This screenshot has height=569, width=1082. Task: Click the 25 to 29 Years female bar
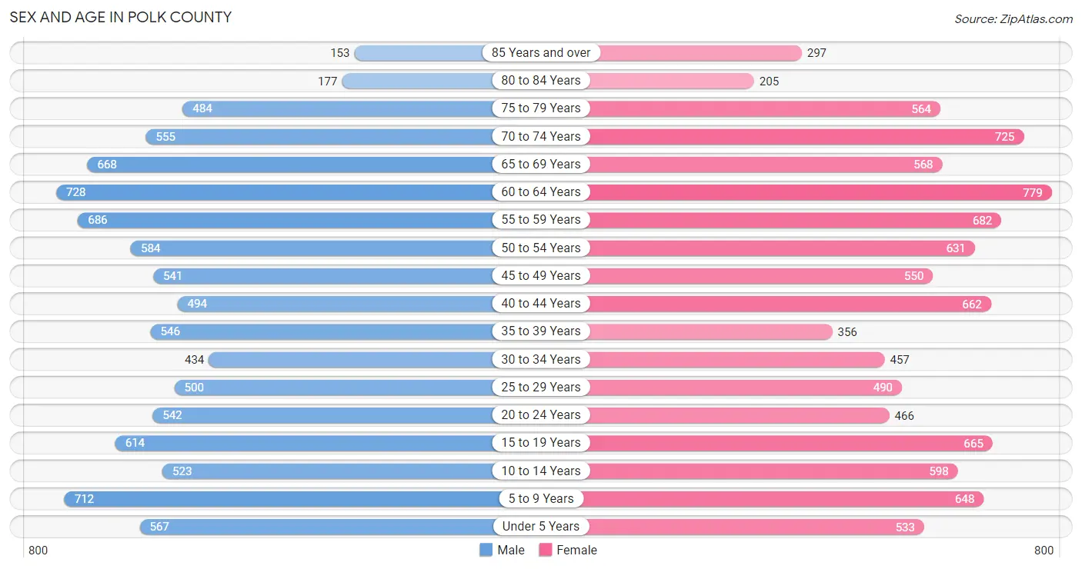(721, 388)
